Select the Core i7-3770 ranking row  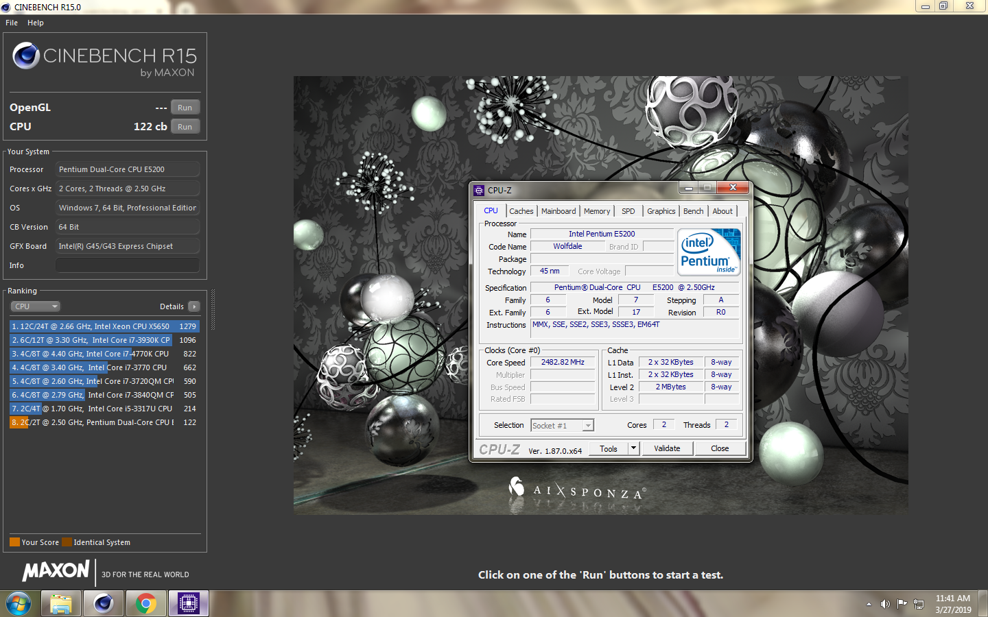coord(104,367)
